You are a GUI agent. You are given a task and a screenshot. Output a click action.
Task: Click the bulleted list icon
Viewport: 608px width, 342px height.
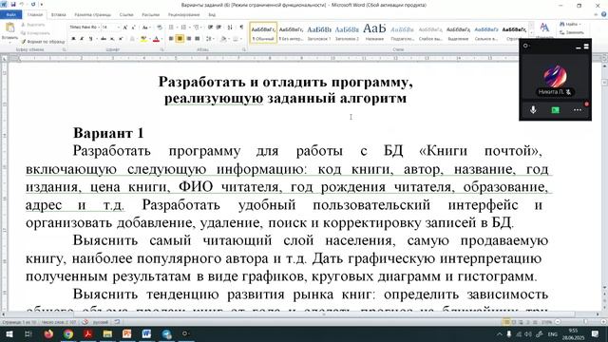pos(171,28)
